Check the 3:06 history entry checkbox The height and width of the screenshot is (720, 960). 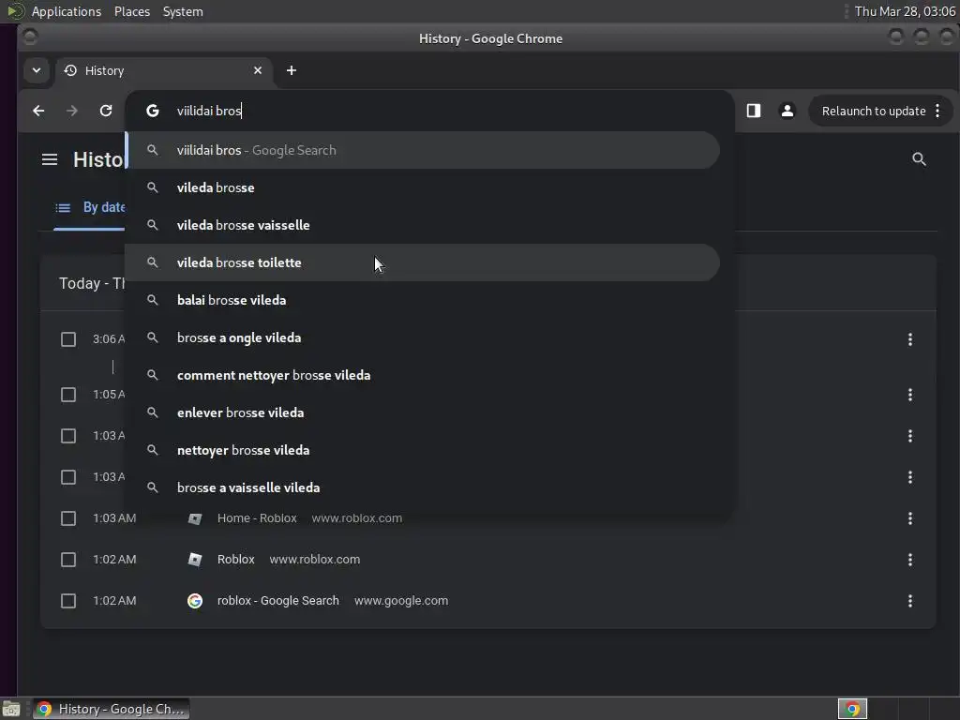pyautogui.click(x=68, y=339)
